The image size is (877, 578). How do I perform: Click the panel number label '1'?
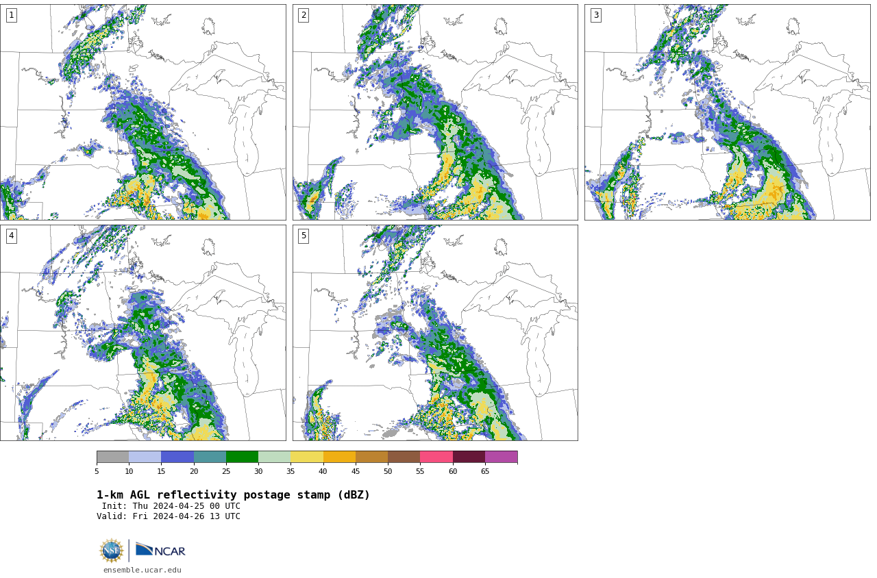(x=11, y=15)
